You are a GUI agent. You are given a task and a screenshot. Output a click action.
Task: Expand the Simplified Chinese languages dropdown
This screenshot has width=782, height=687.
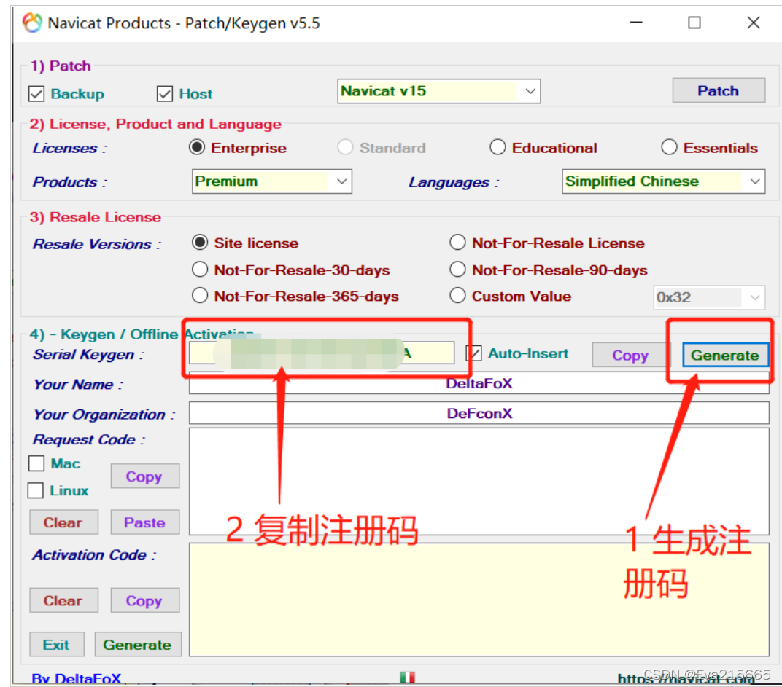click(663, 181)
